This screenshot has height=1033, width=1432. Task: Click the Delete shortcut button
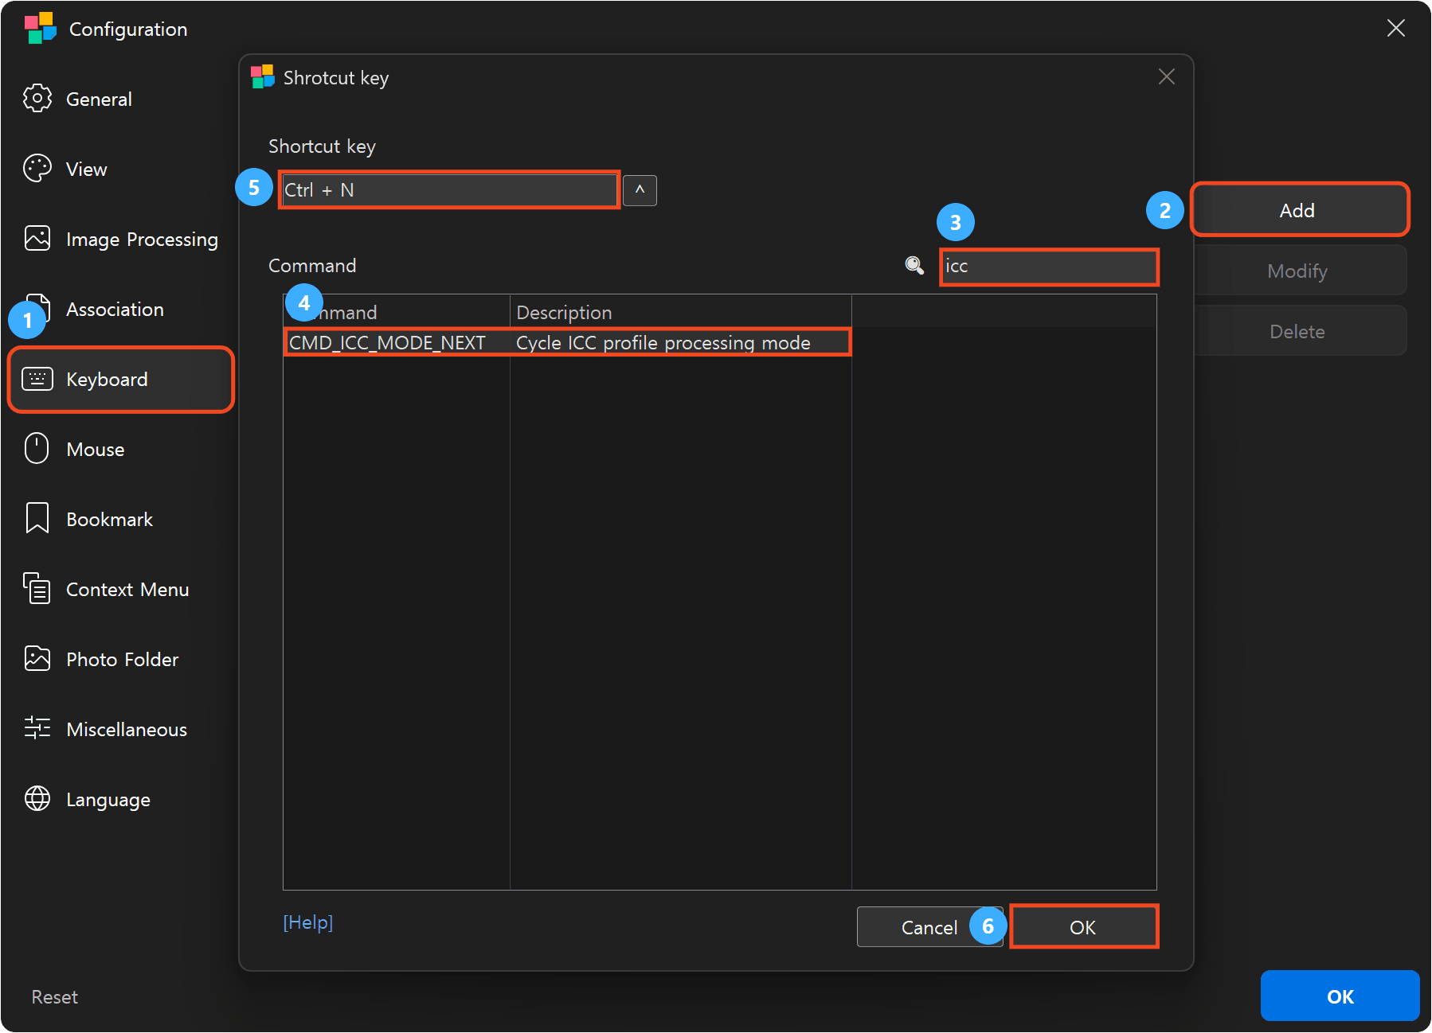click(1298, 331)
